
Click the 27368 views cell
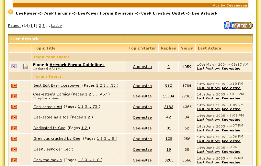click(187, 96)
